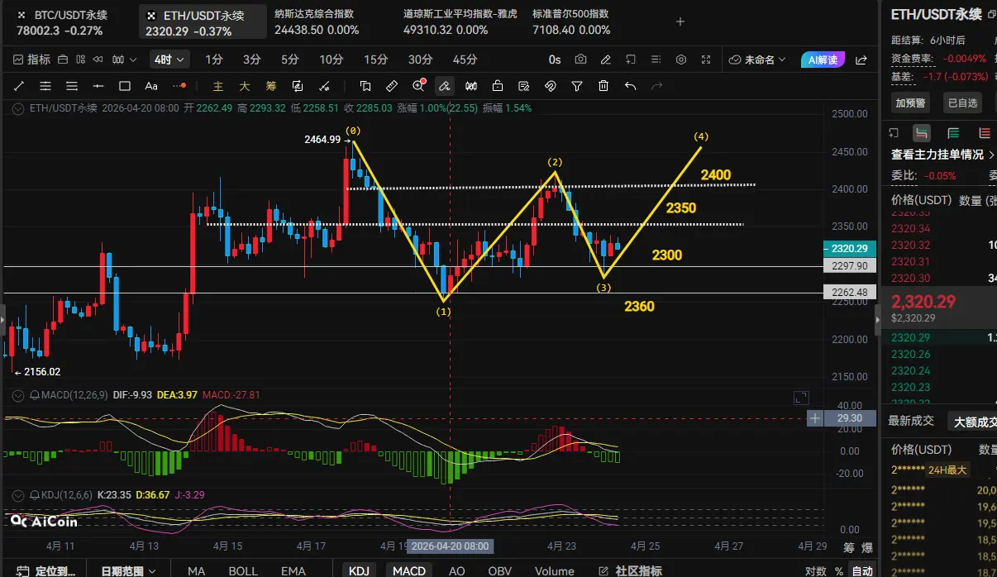Undo the last drawing action
997x577 pixels.
(631, 86)
